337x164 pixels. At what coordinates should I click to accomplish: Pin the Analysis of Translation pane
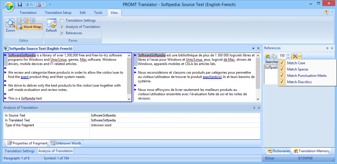coord(254,108)
